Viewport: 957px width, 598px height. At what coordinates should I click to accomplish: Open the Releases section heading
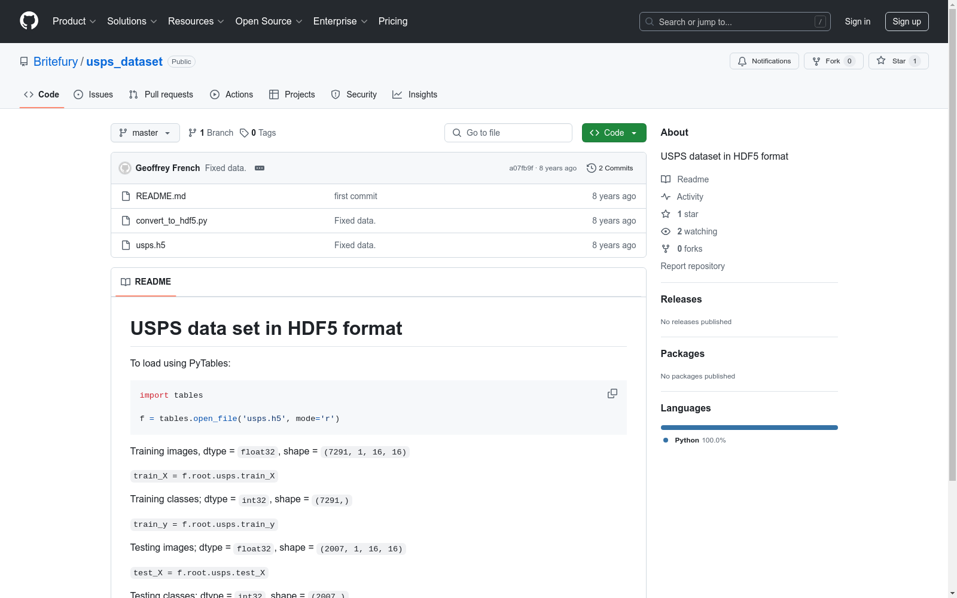coord(681,299)
